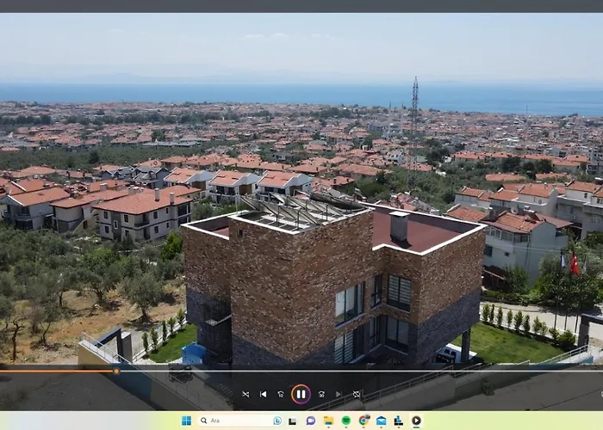Switch to Spotify on the taskbar

click(x=346, y=421)
